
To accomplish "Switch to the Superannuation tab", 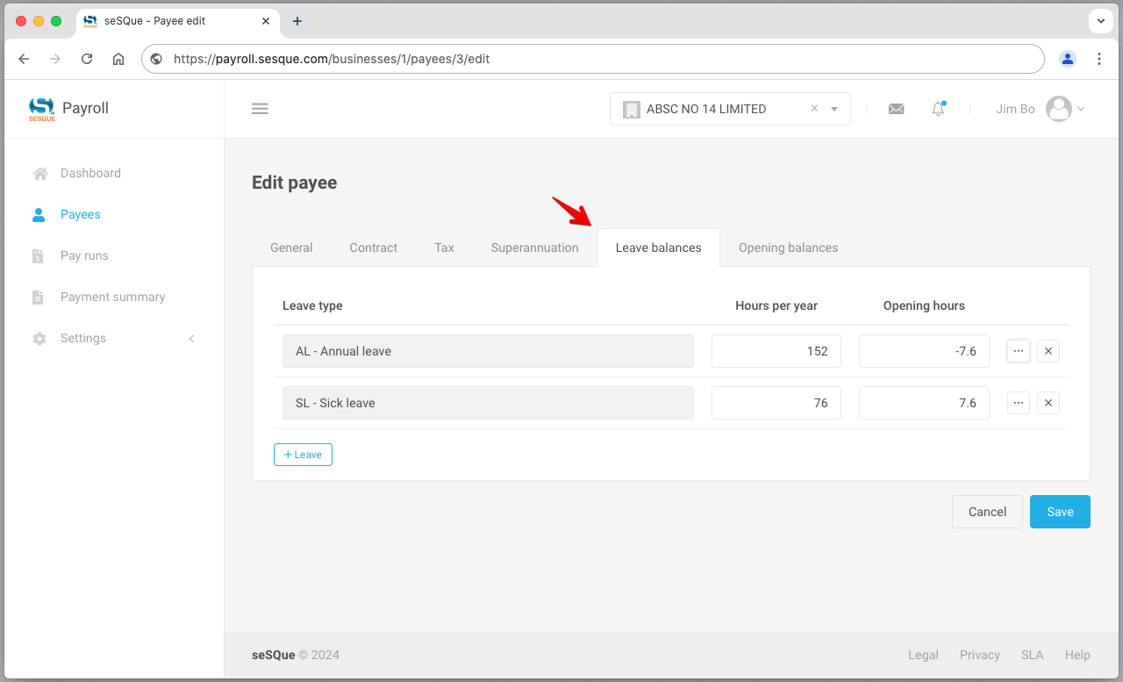I will pyautogui.click(x=534, y=248).
